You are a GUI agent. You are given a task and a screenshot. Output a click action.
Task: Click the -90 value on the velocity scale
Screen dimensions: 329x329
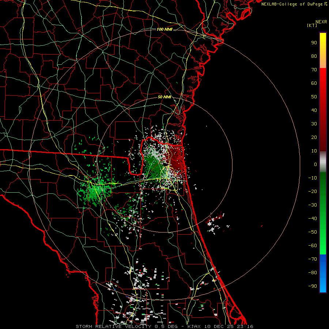(313, 286)
